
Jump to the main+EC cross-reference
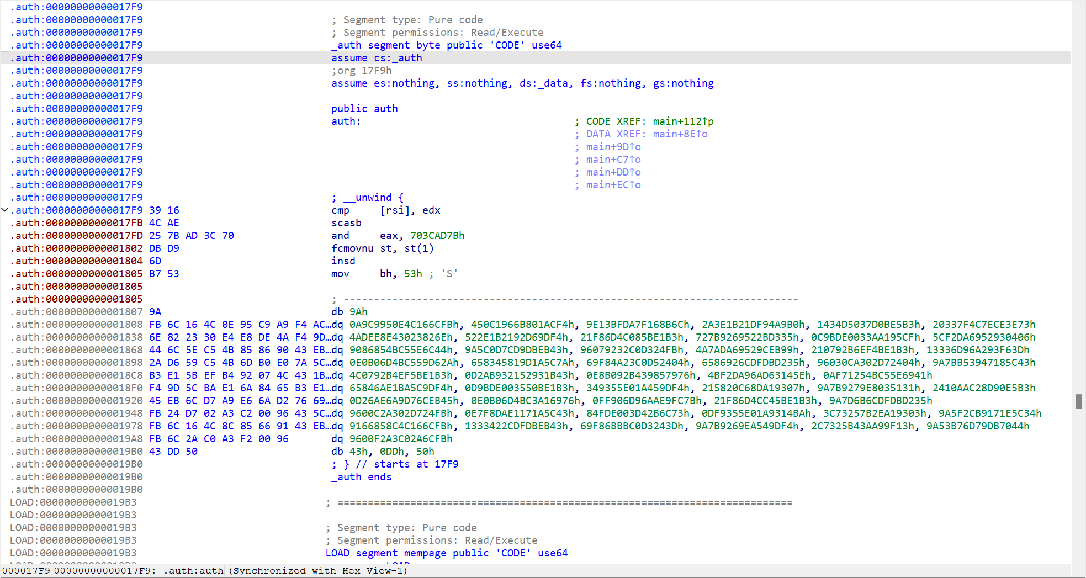pyautogui.click(x=613, y=185)
